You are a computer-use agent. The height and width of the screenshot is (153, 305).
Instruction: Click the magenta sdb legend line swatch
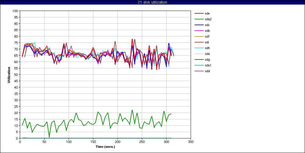199,31
